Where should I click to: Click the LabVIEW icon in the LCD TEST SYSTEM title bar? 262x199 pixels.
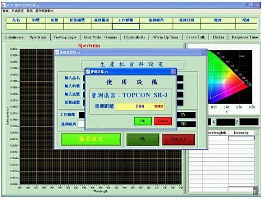click(x=4, y=5)
